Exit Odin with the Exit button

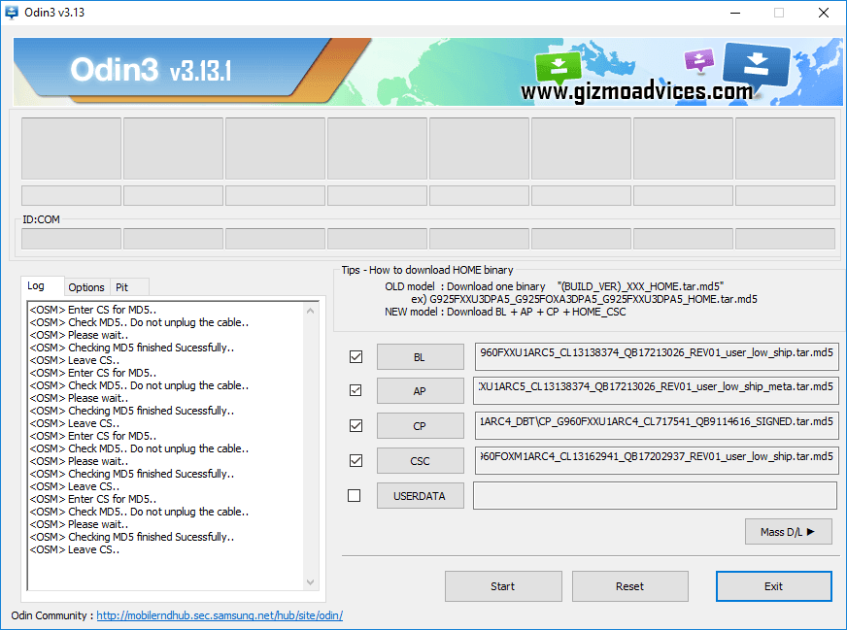click(x=773, y=586)
